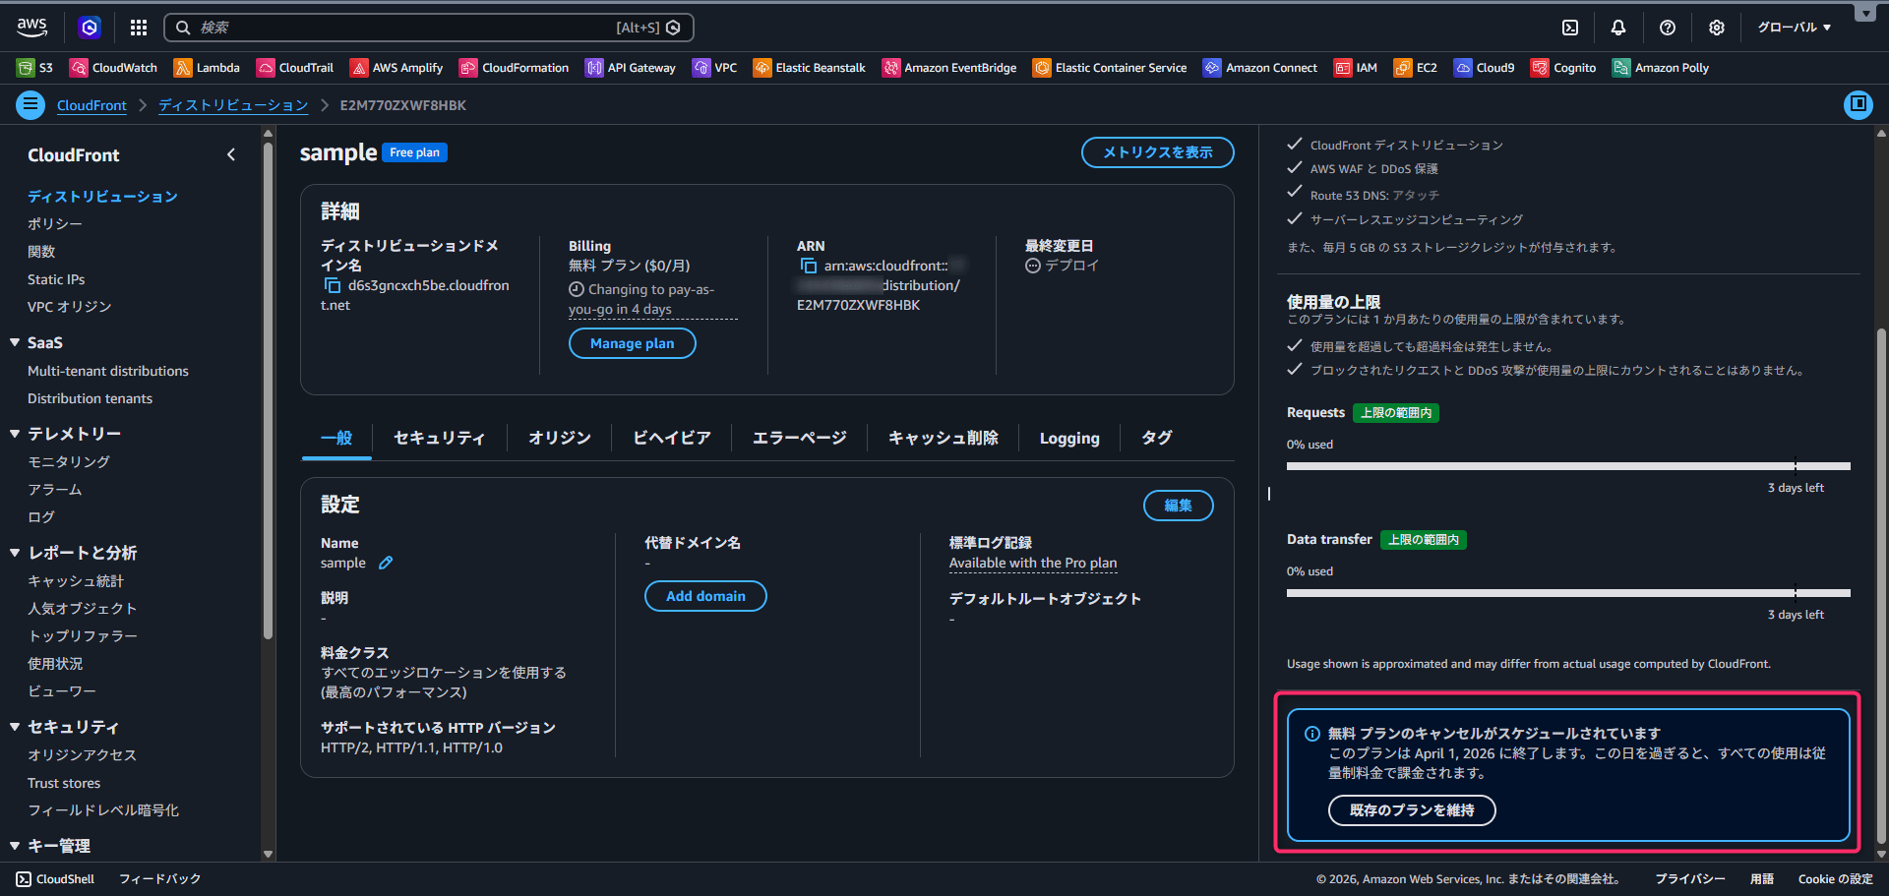Switch to the オリジン tab
The width and height of the screenshot is (1889, 896).
pos(559,438)
